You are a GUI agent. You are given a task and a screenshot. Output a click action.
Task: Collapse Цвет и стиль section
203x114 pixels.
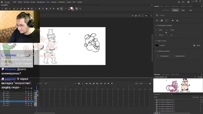(156, 41)
